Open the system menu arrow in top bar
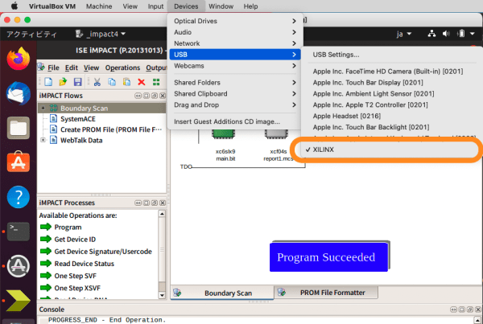Image resolution: width=483 pixels, height=324 pixels. pos(473,34)
